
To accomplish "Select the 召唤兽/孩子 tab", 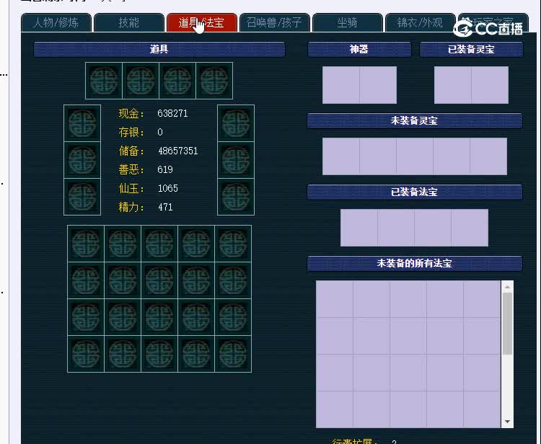I will point(275,22).
